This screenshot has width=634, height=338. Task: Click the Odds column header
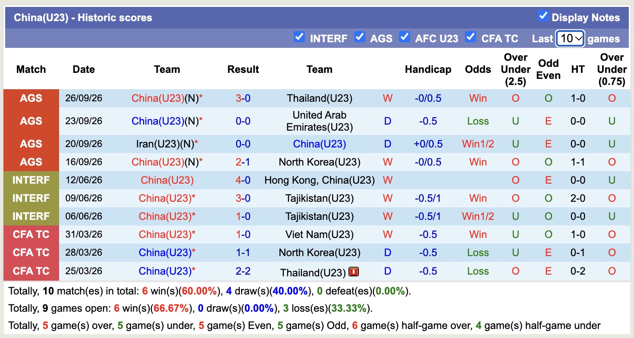click(x=478, y=69)
